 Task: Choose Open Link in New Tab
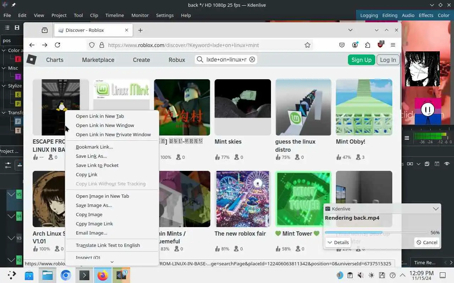coord(112,116)
